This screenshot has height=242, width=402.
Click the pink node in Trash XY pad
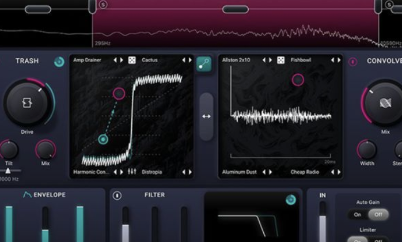point(119,94)
